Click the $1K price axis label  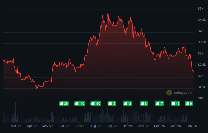coord(201,98)
